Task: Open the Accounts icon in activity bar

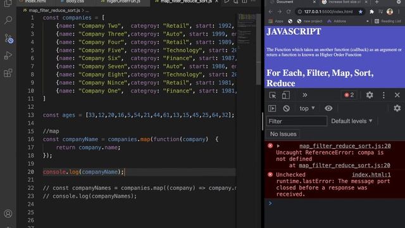Action: [x=8, y=213]
